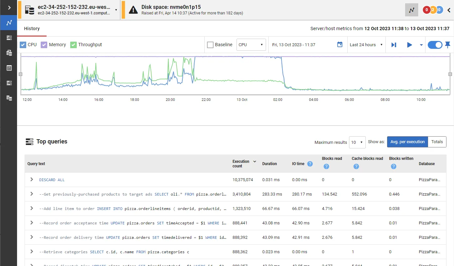Click the IO time help icon
Image resolution: width=454 pixels, height=266 pixels.
tap(310, 164)
